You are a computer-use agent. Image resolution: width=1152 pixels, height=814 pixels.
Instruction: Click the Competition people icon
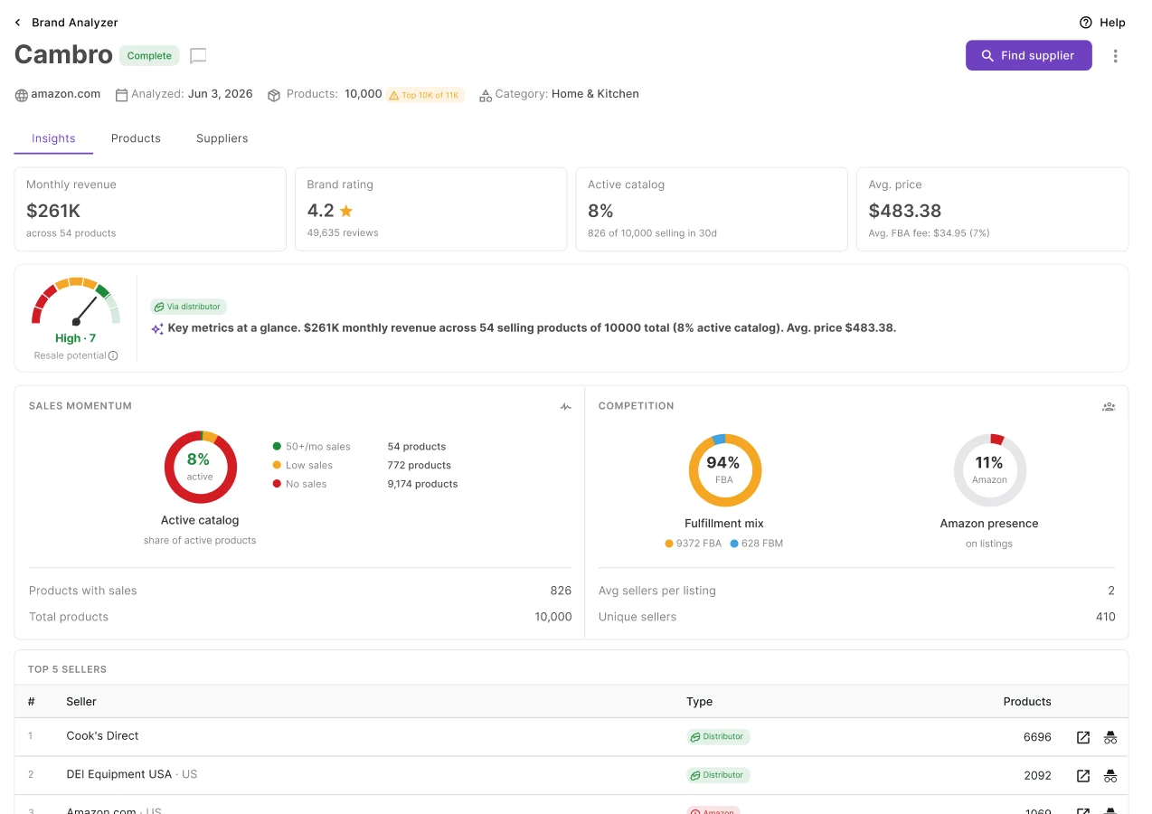(1109, 407)
